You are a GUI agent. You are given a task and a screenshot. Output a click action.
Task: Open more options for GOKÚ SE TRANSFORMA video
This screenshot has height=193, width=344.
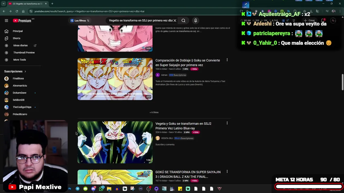click(x=227, y=172)
